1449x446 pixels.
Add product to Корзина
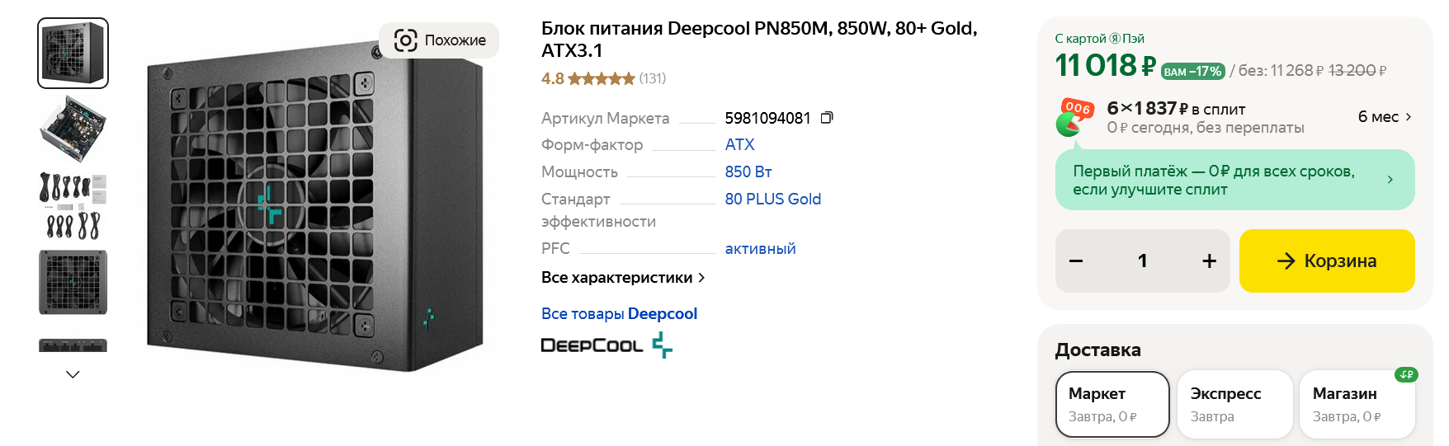pyautogui.click(x=1327, y=261)
